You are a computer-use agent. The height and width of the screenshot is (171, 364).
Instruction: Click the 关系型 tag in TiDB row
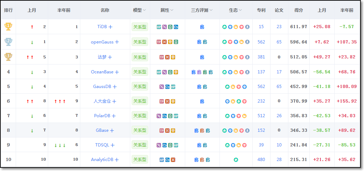(140, 27)
